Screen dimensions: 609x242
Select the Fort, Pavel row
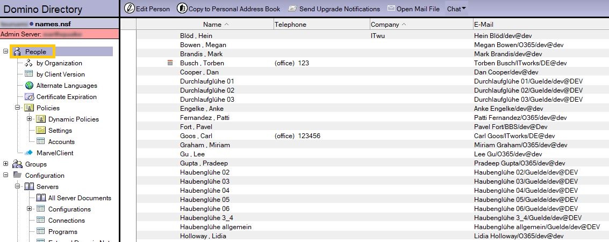click(372, 126)
